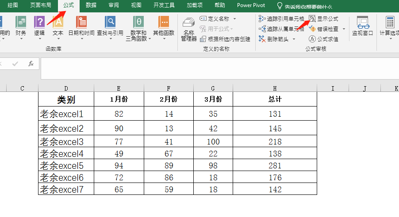399x217 pixels.
Task: Select cell 老余excel5
Action: tap(66, 165)
